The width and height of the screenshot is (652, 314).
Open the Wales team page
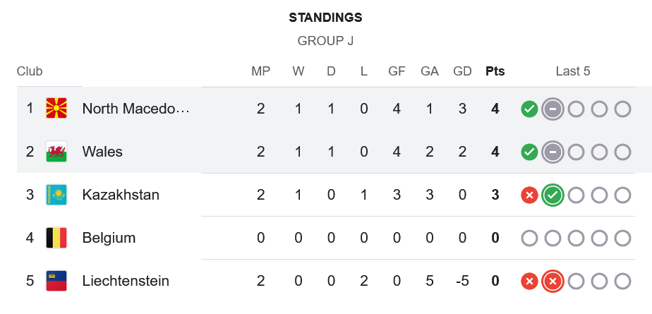pyautogui.click(x=102, y=152)
